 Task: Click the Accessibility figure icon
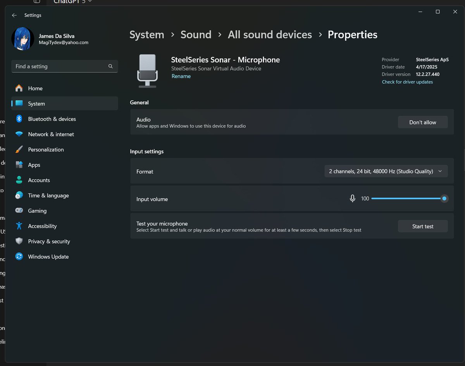click(x=19, y=226)
